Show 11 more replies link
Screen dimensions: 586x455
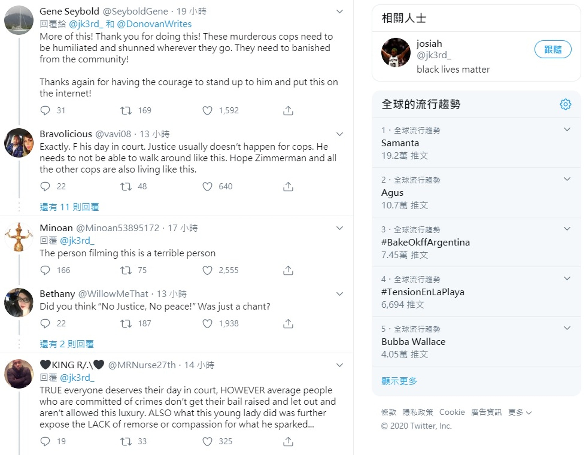pos(69,207)
